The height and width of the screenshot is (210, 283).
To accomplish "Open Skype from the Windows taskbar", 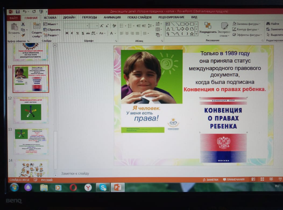I will (103, 187).
